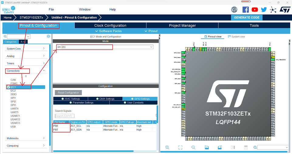The image size is (292, 154).
Task: Open the Pinout dropdown menu
Action: (x=151, y=31)
